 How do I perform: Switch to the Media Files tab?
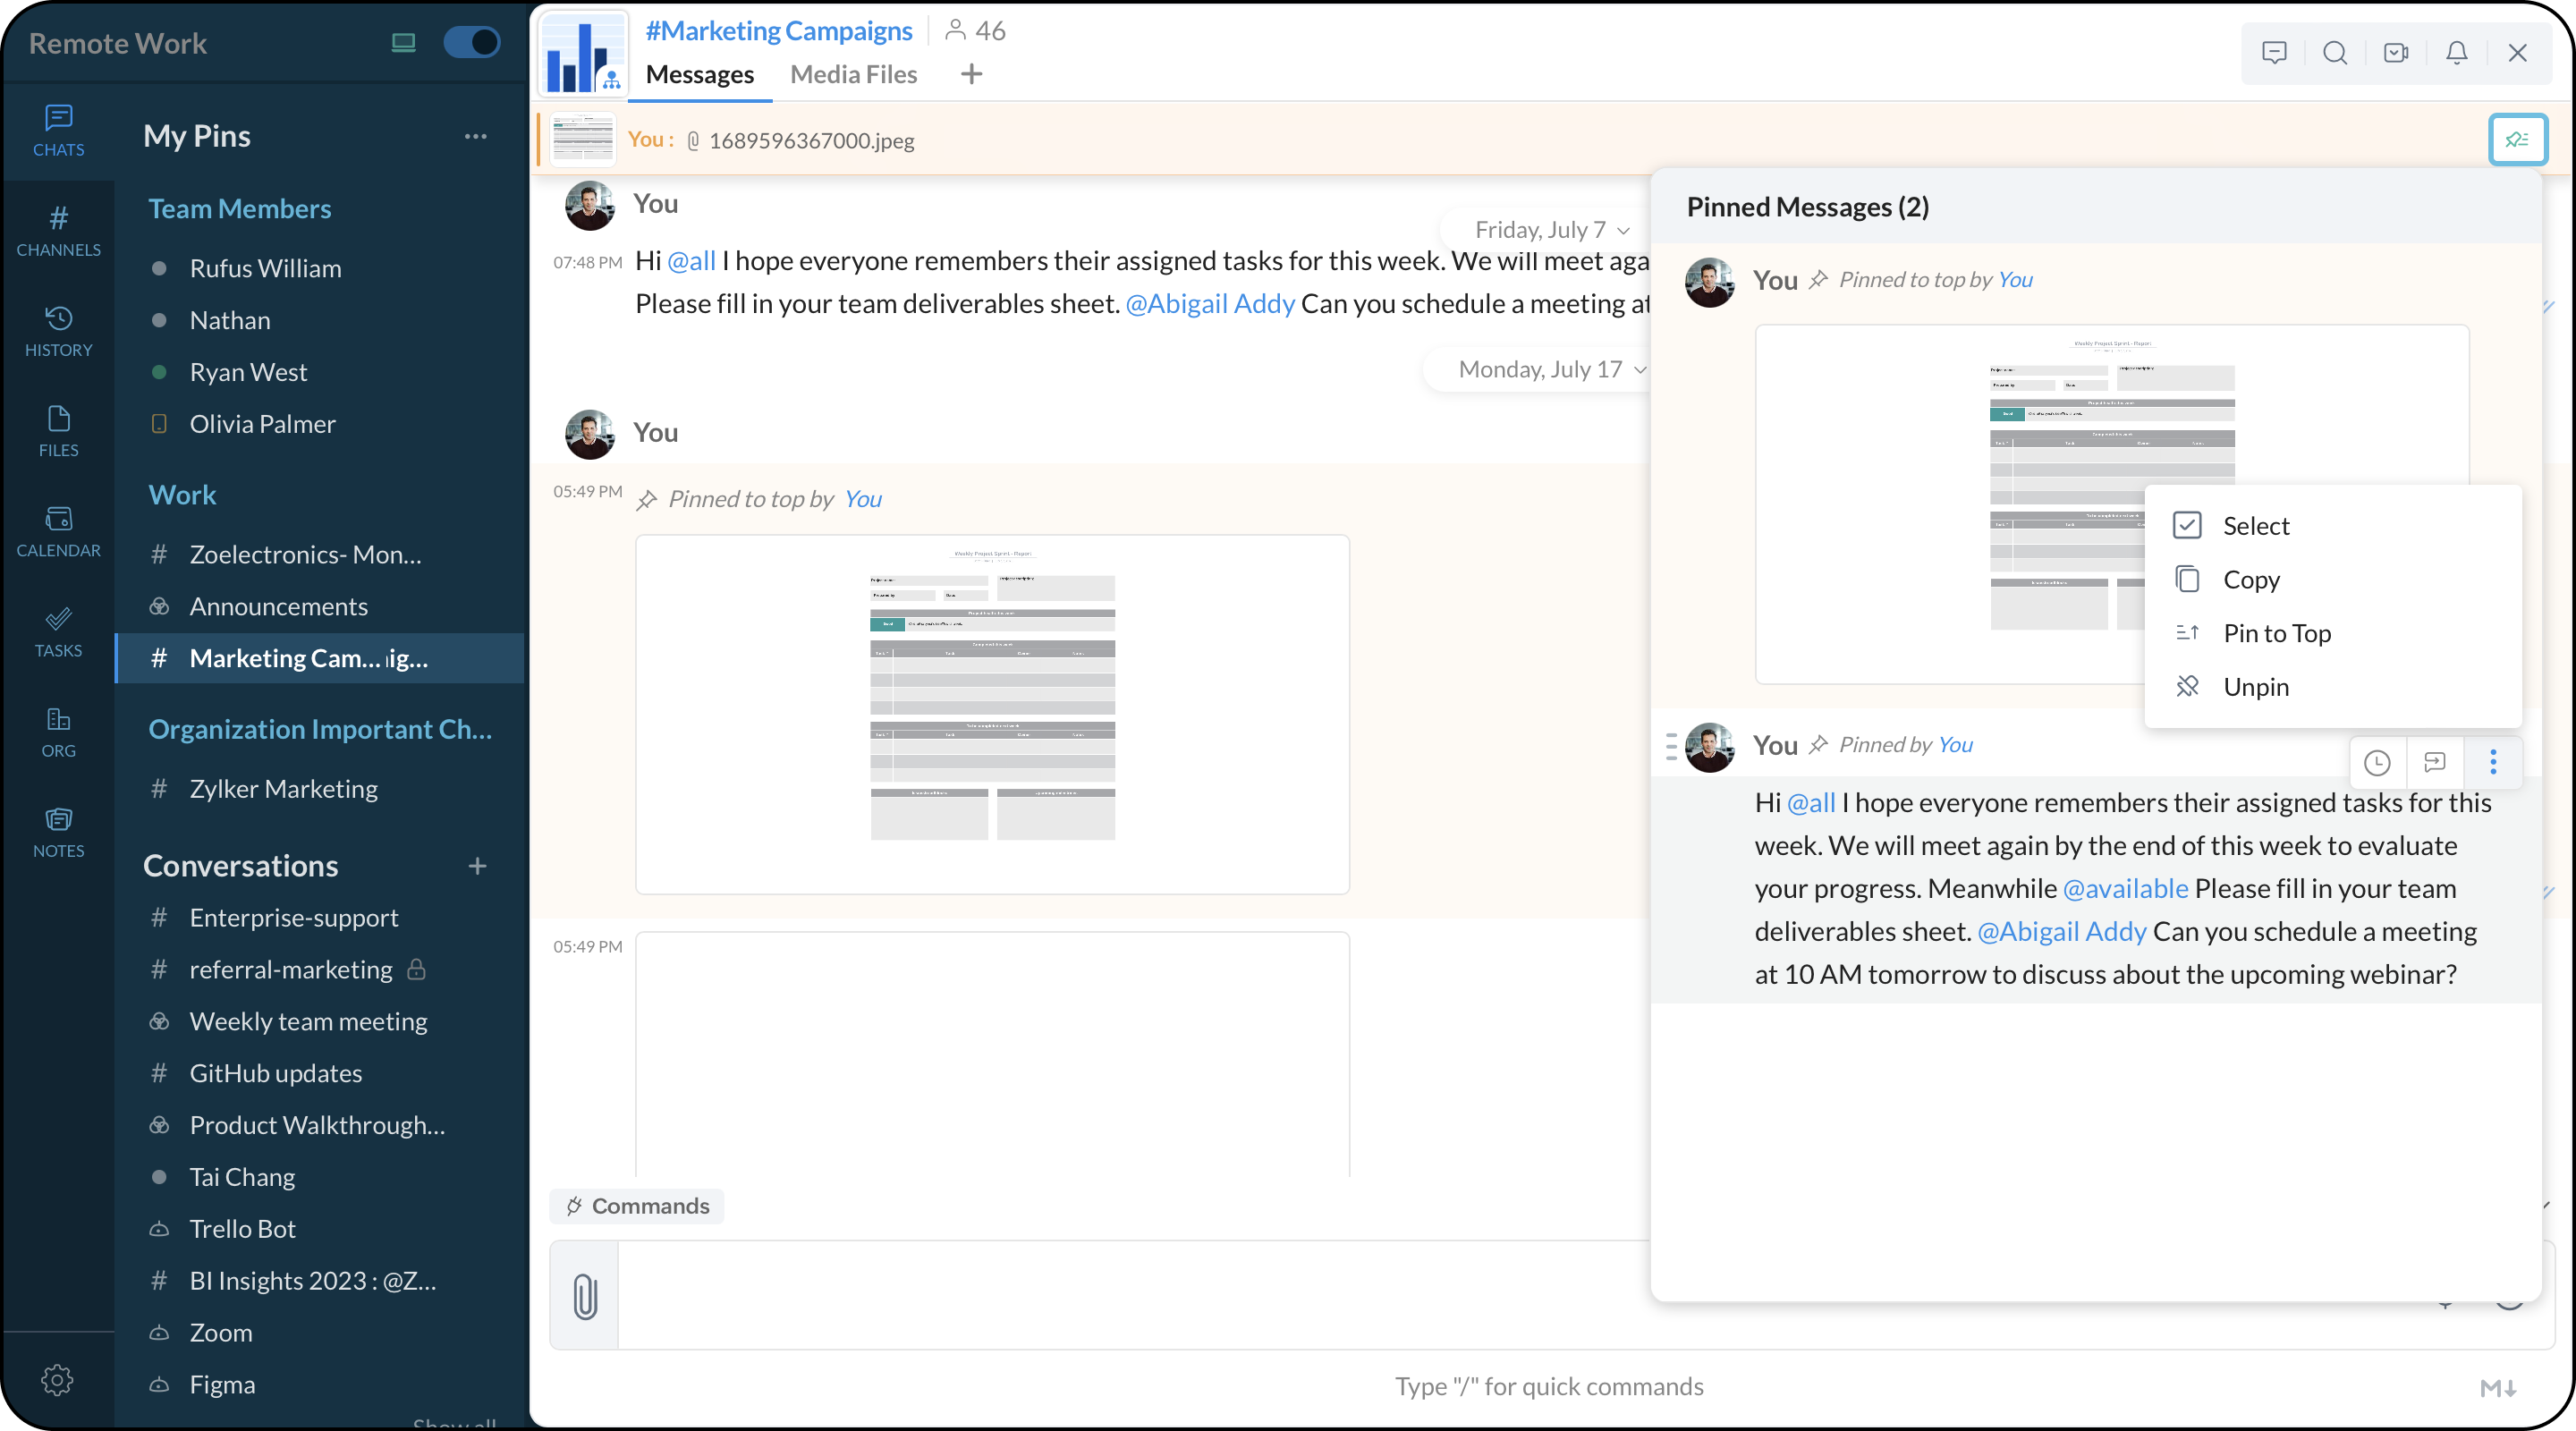853,74
